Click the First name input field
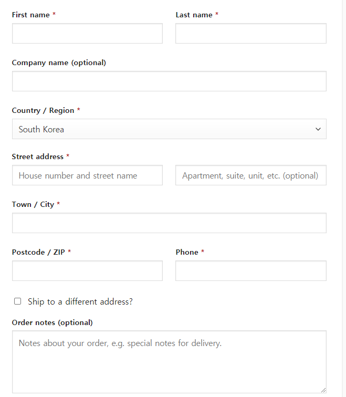This screenshot has height=397, width=346. [87, 34]
